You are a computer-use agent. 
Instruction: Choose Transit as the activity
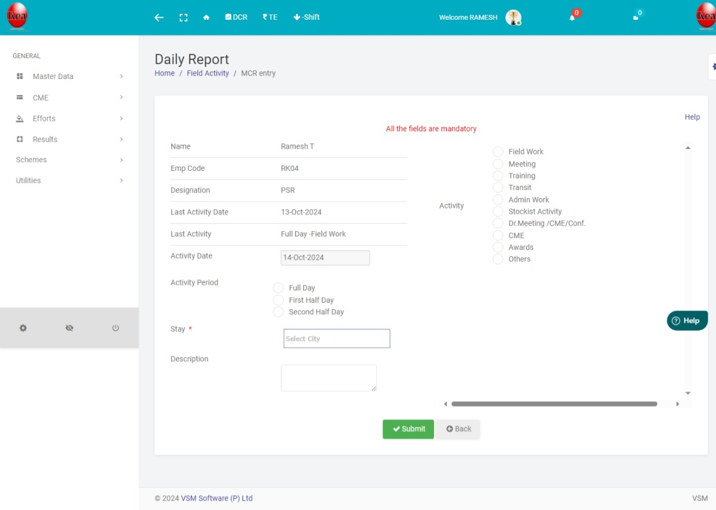(498, 187)
